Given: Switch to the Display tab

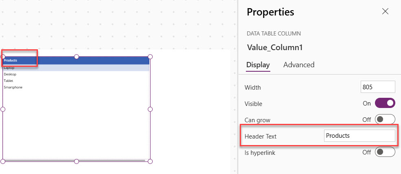Looking at the screenshot, I should pos(258,65).
